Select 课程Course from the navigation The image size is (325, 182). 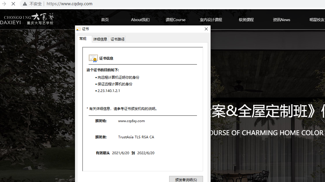pos(176,20)
